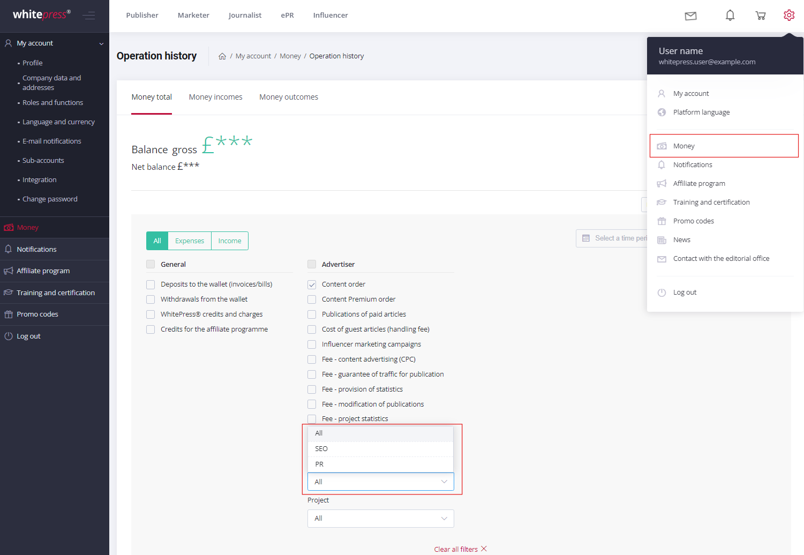Open the messages envelope icon
The height and width of the screenshot is (555, 804).
point(690,16)
